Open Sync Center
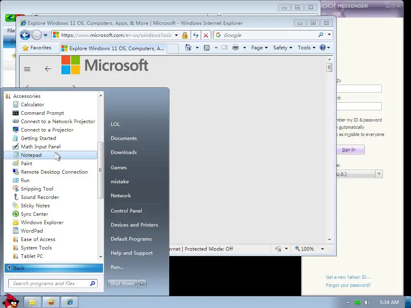Viewport: 411px width, 308px height. (31, 214)
